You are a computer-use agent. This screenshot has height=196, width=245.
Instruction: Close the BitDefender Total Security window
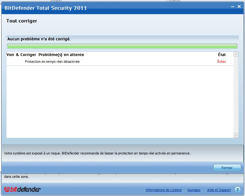239,6
